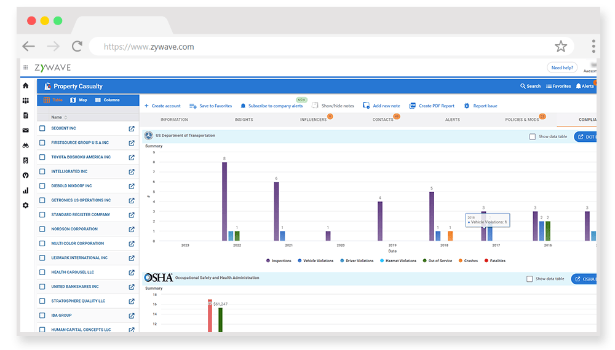
Task: Enable Show data table for OSHA chart
Action: coord(530,279)
